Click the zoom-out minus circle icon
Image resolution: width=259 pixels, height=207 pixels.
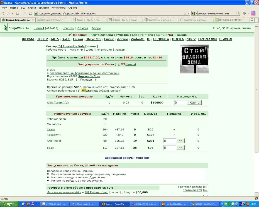coord(245,13)
